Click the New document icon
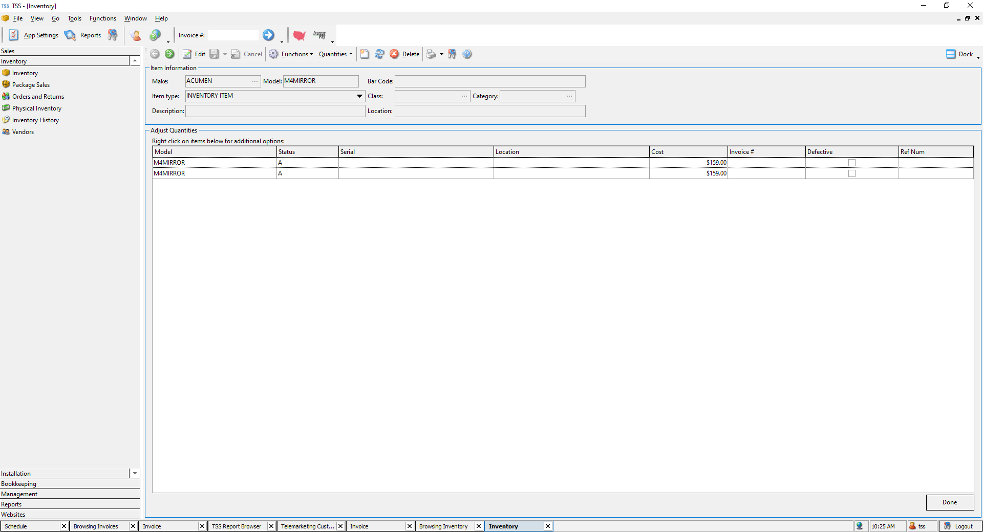This screenshot has width=983, height=532. [365, 54]
